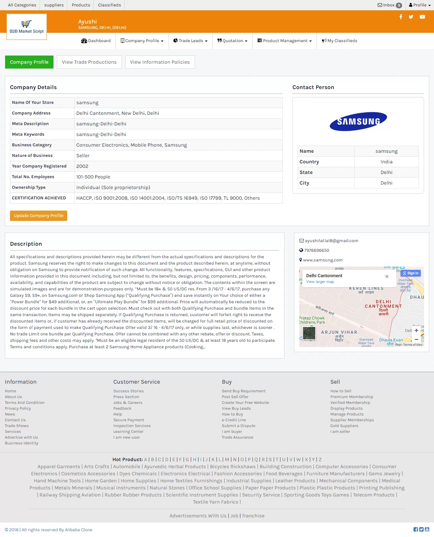Click phone number 7976696650
This screenshot has height=537, width=434.
coord(317,250)
